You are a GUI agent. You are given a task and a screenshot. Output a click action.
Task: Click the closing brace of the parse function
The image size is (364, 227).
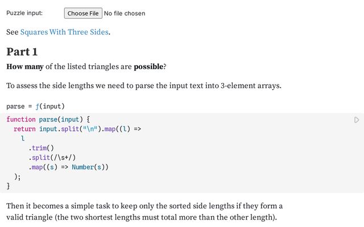click(8, 186)
